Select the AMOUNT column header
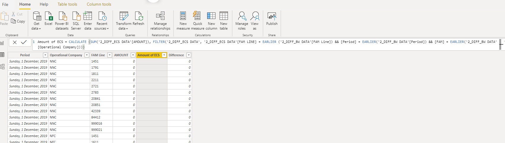 pos(121,55)
